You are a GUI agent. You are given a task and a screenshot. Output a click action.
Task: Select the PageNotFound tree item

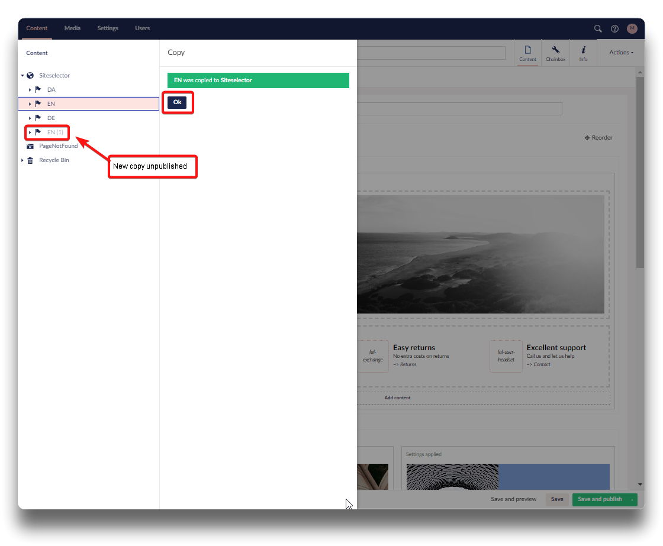tap(59, 146)
